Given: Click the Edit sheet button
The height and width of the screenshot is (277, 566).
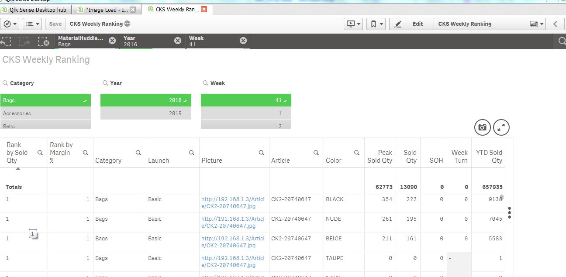Looking at the screenshot, I should point(411,24).
